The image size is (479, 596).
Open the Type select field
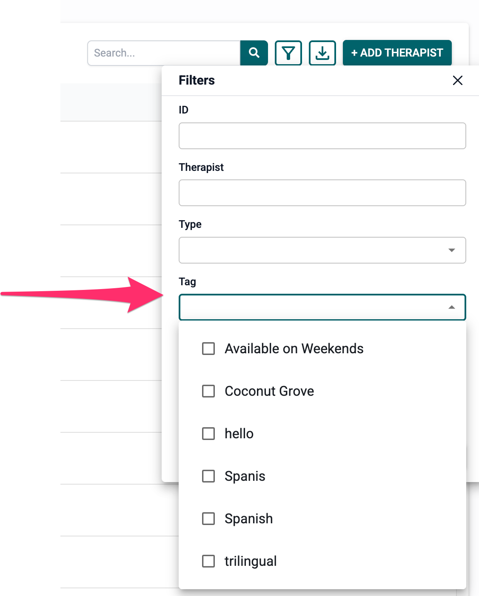pos(322,250)
